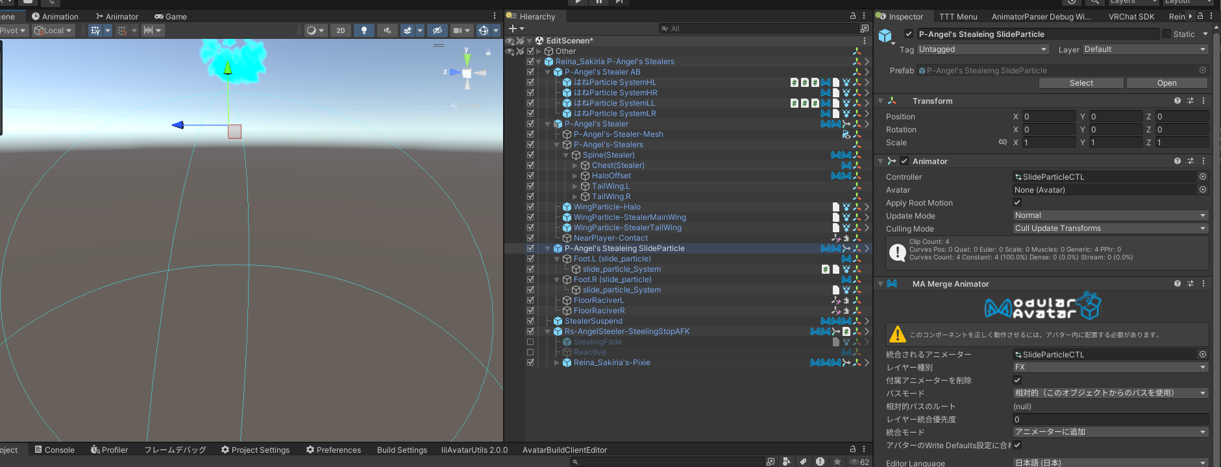
Task: Click the Avatar field object picker circle
Action: 1203,189
